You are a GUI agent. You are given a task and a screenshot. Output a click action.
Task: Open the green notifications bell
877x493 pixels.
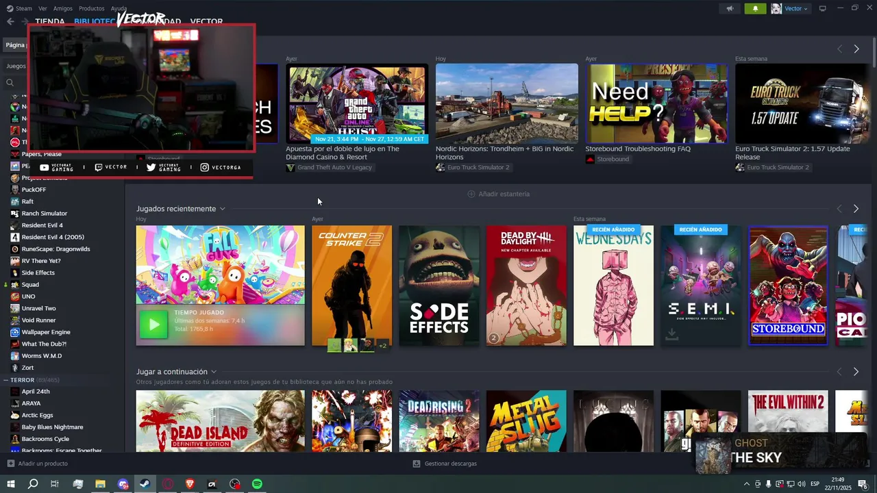pos(755,9)
